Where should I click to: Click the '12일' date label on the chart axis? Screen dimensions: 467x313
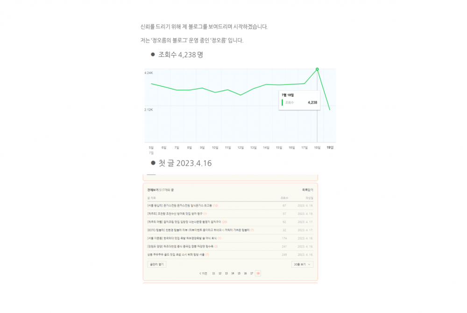241,147
